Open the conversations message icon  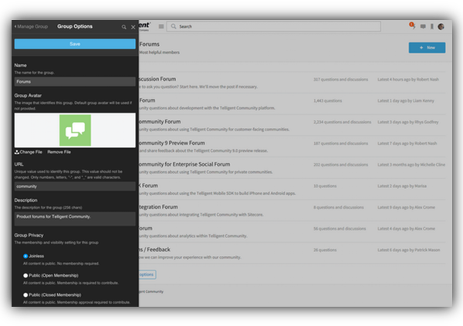click(x=423, y=26)
